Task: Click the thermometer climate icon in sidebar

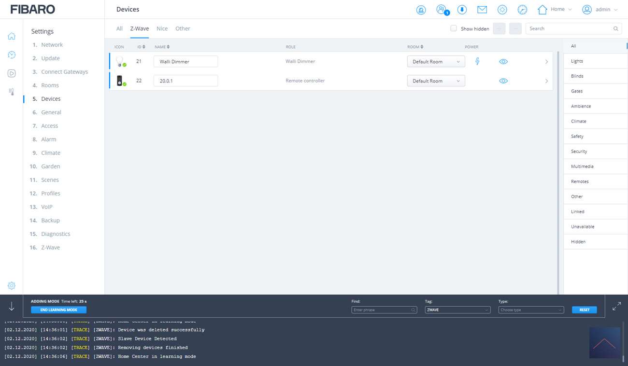Action: coord(12,92)
